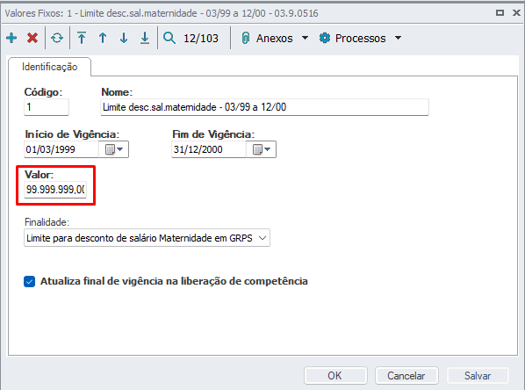This screenshot has width=525, height=390.
Task: Click the Fim de Vigência date 31/12/2000
Action: 209,149
